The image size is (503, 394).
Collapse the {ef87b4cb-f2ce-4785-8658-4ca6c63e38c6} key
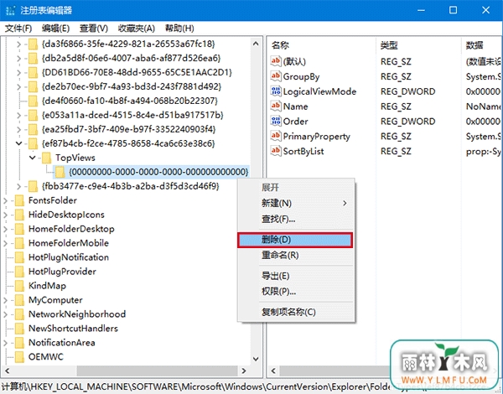(x=18, y=143)
